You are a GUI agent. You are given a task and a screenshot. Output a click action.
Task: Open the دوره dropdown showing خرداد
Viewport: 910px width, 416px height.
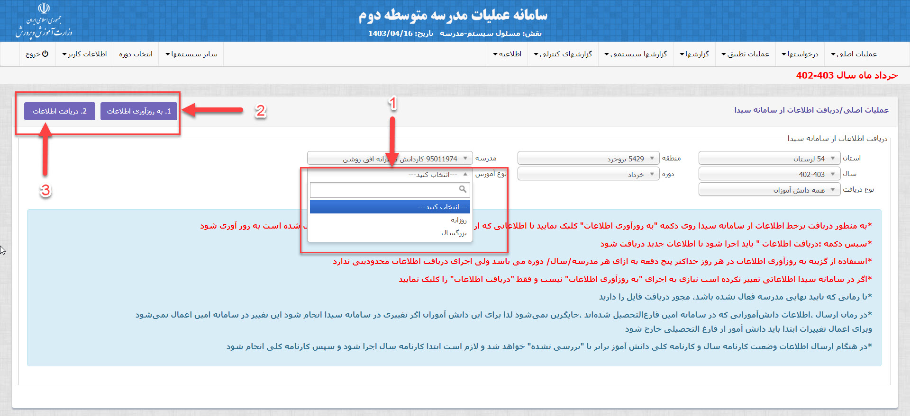(x=588, y=174)
